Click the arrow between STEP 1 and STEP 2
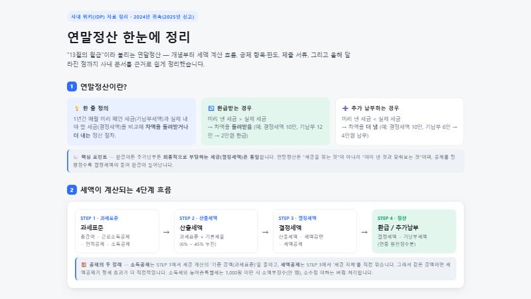Viewport: 531px width, 299px height. click(x=167, y=232)
